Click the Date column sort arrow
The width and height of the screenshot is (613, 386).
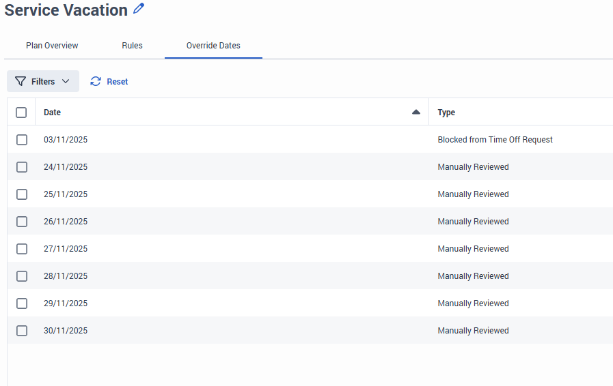click(x=416, y=112)
